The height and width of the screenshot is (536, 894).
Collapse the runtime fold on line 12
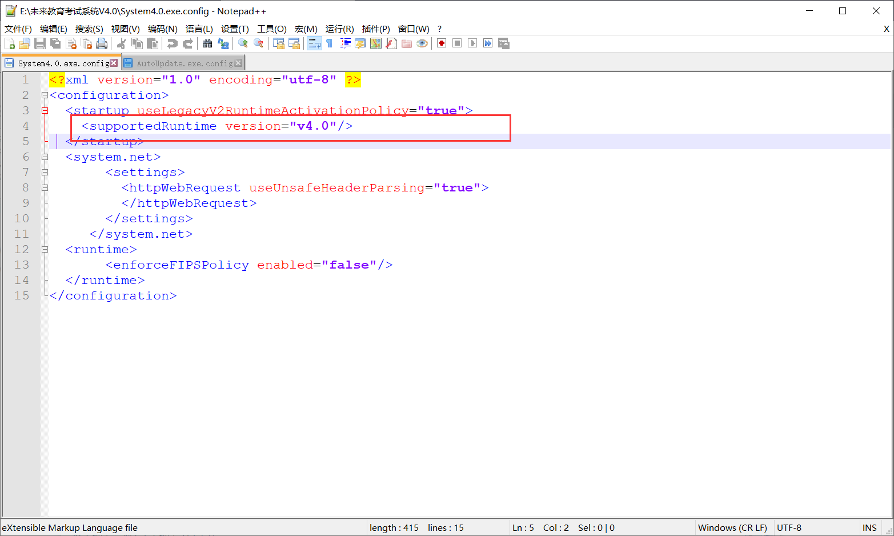pos(45,250)
